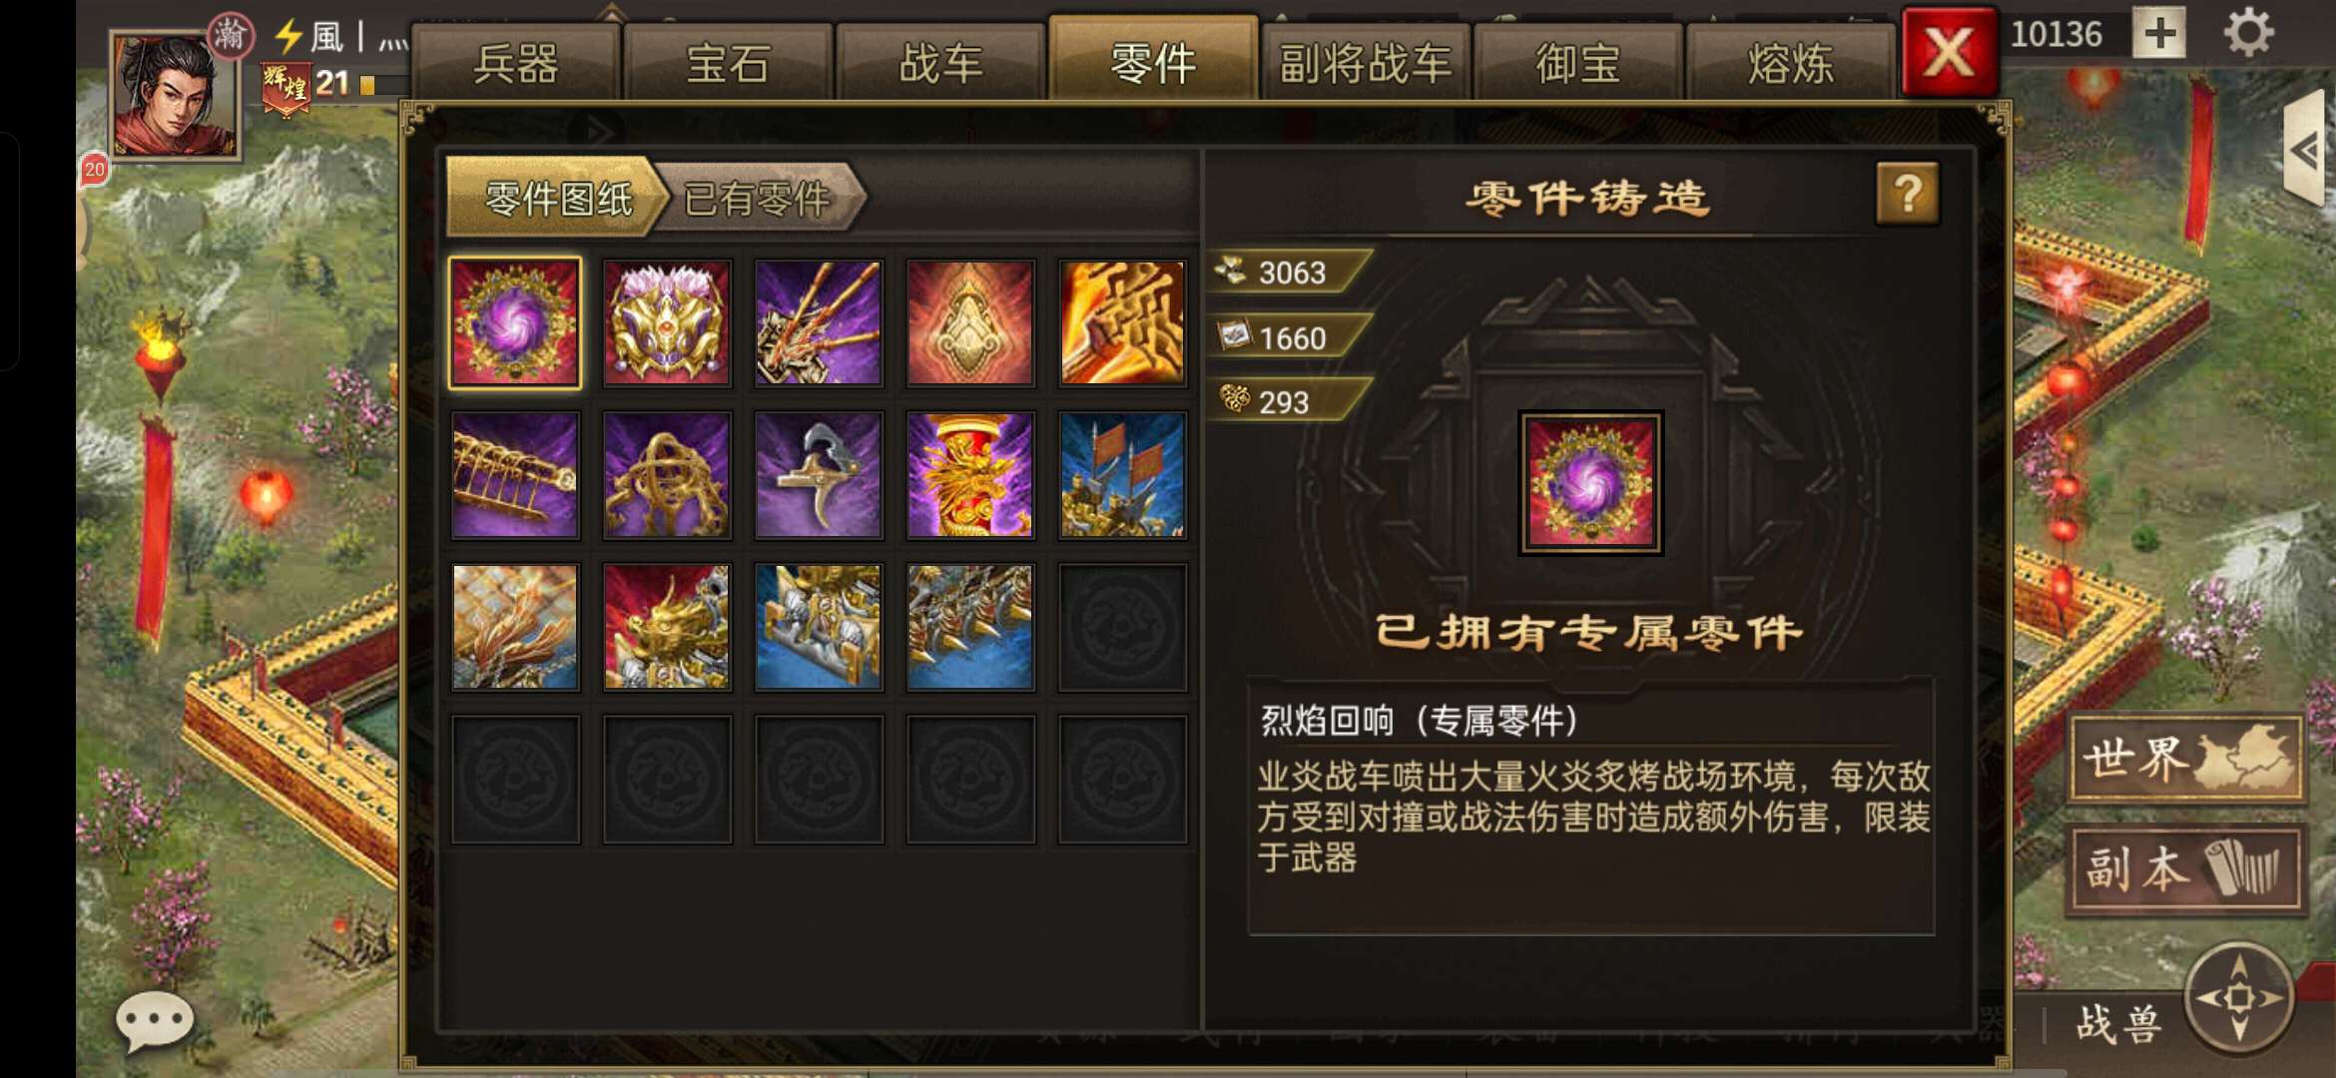Open the chat bubble icon
This screenshot has width=2336, height=1078.
154,1021
